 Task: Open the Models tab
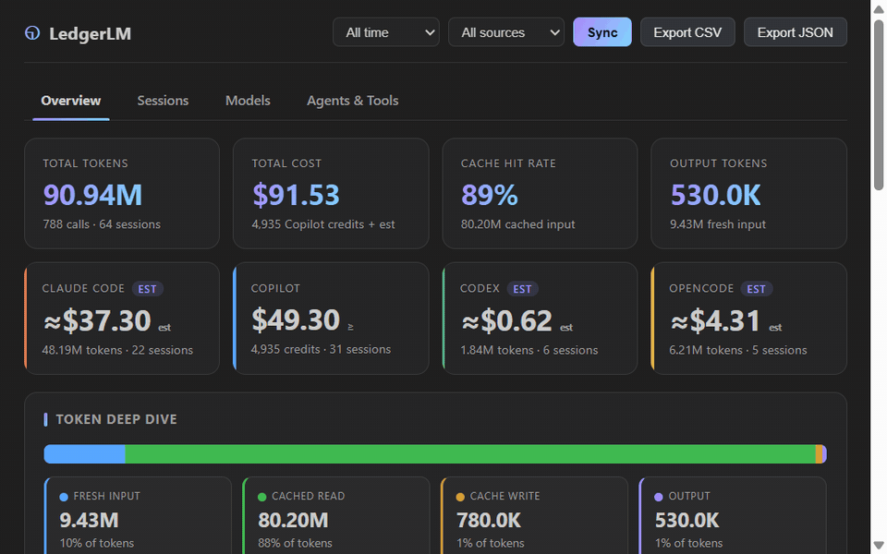[248, 101]
